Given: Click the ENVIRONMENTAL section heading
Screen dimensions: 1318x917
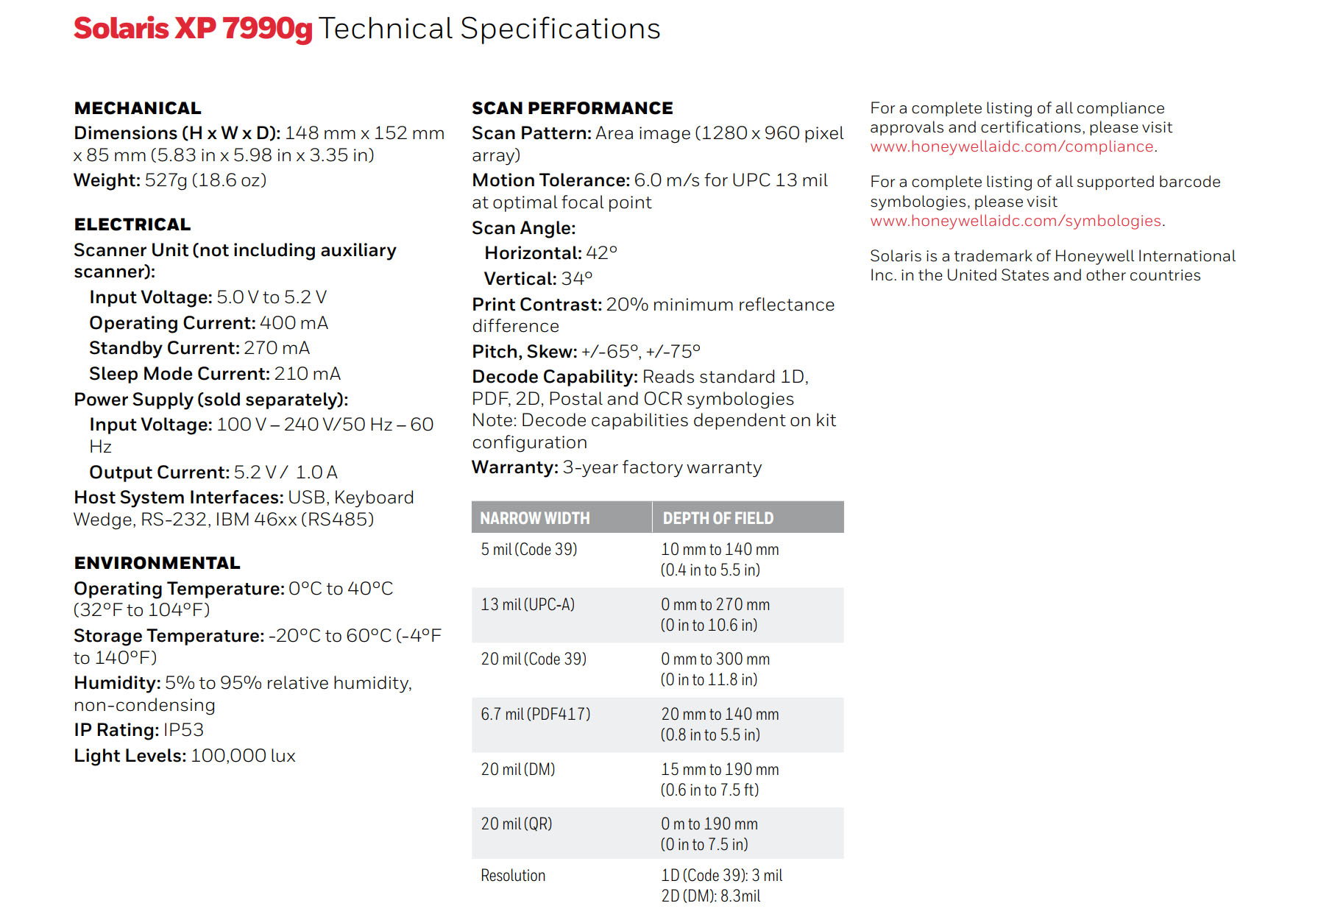Looking at the screenshot, I should click(157, 563).
